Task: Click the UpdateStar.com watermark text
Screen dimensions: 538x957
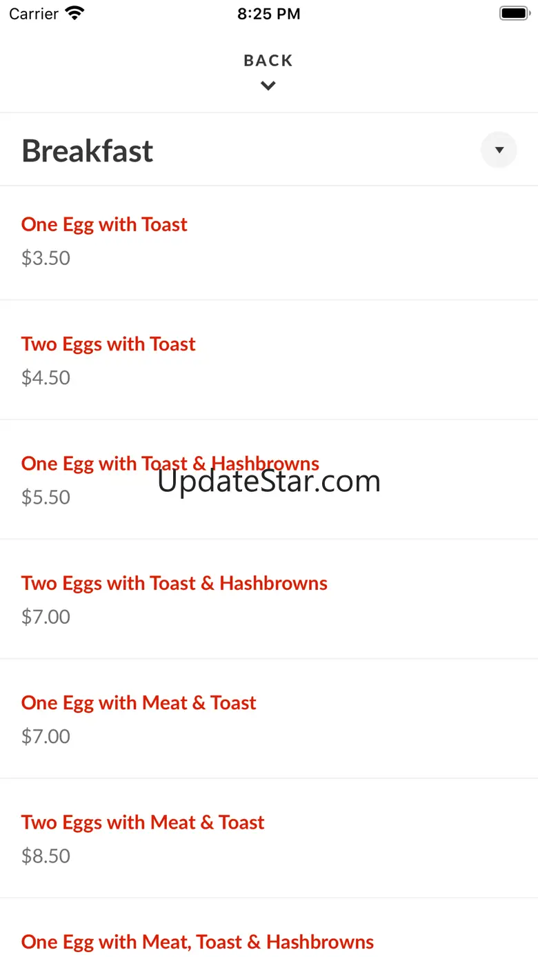Action: pos(269,482)
